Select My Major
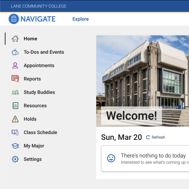Viewport: 189px width, 189px height. (x=34, y=146)
